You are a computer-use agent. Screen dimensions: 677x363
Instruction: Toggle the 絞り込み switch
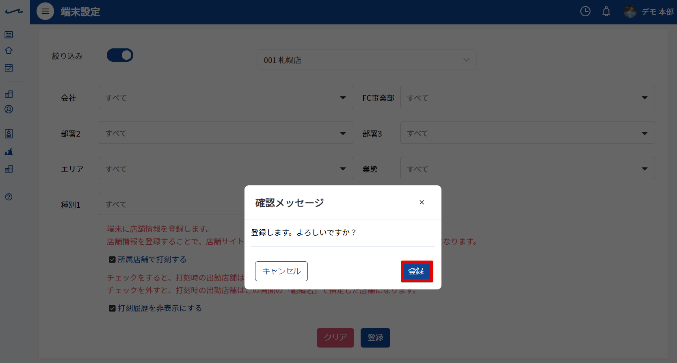(x=120, y=55)
